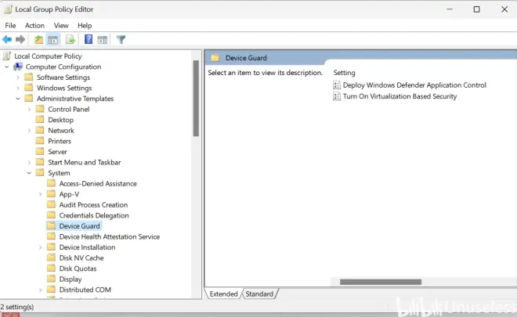The height and width of the screenshot is (317, 517).
Task: Click the folder icon next to Disk Quotas
Action: 51,268
